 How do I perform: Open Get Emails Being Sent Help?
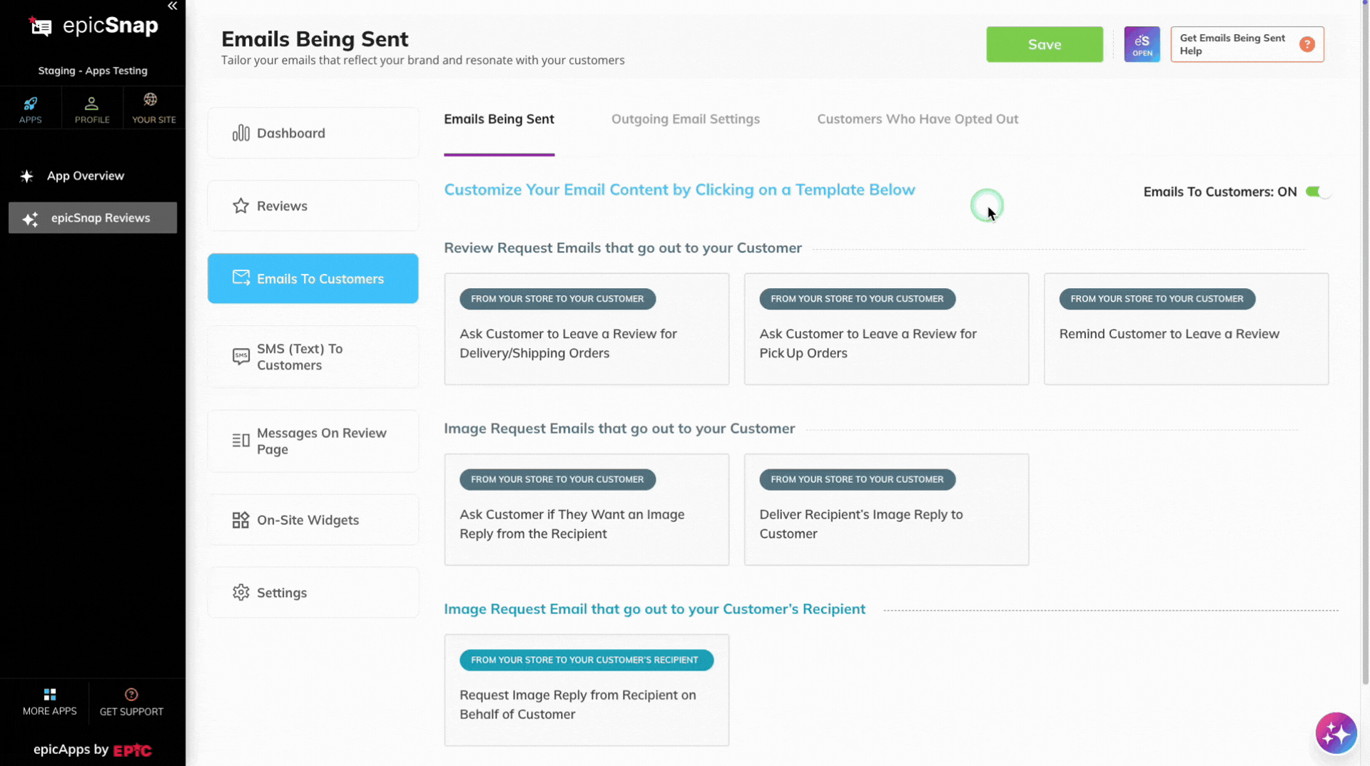tap(1247, 44)
